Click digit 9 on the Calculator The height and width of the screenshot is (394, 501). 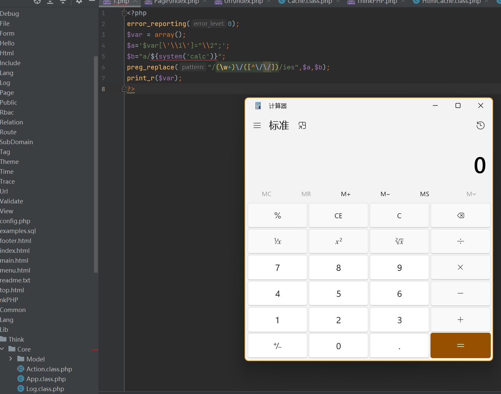[x=399, y=267]
